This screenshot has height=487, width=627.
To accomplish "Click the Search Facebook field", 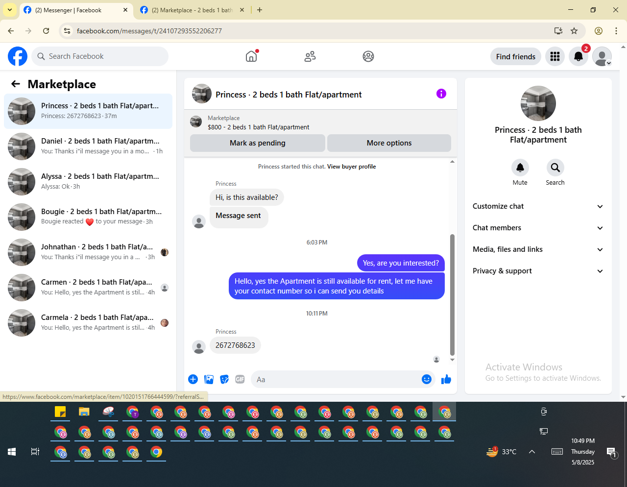I will (100, 56).
